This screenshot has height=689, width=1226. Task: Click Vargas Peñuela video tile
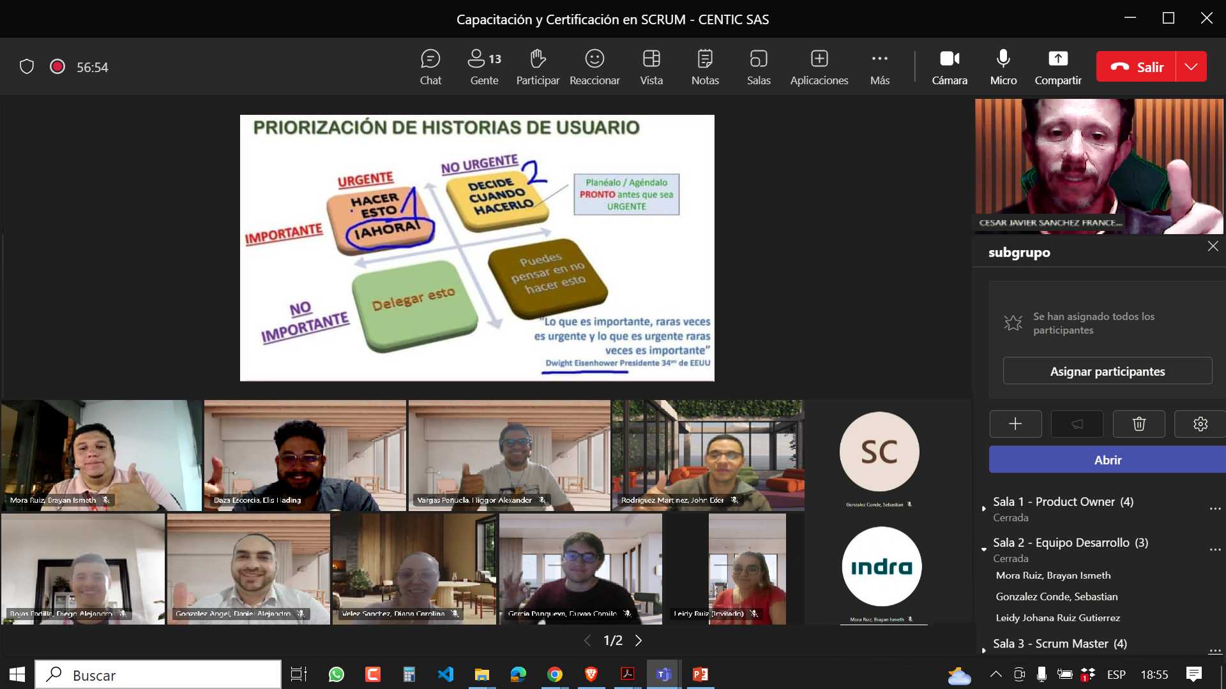click(x=510, y=455)
